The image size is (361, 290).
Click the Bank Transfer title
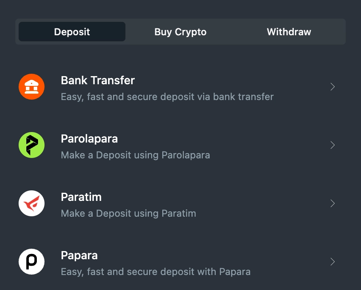point(98,80)
